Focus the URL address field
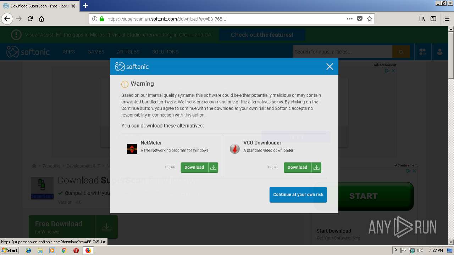The image size is (454, 255). click(225, 19)
